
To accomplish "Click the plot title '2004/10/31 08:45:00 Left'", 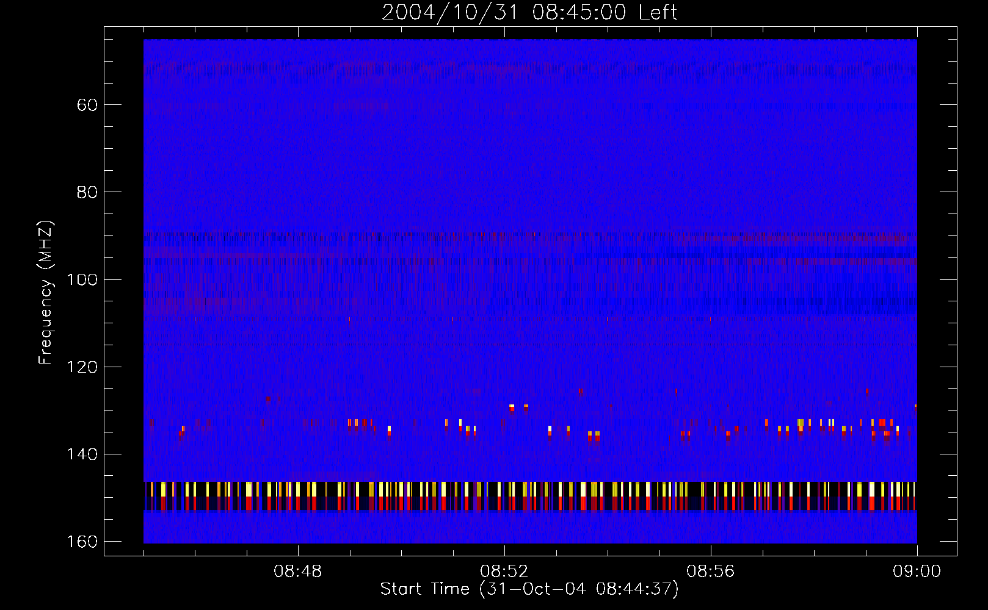I will [529, 12].
